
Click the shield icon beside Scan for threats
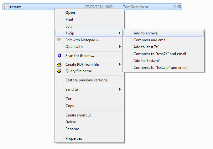pos(59,55)
